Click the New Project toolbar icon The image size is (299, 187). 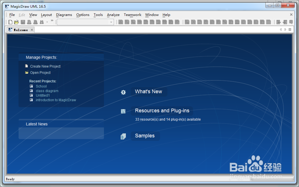(10, 22)
